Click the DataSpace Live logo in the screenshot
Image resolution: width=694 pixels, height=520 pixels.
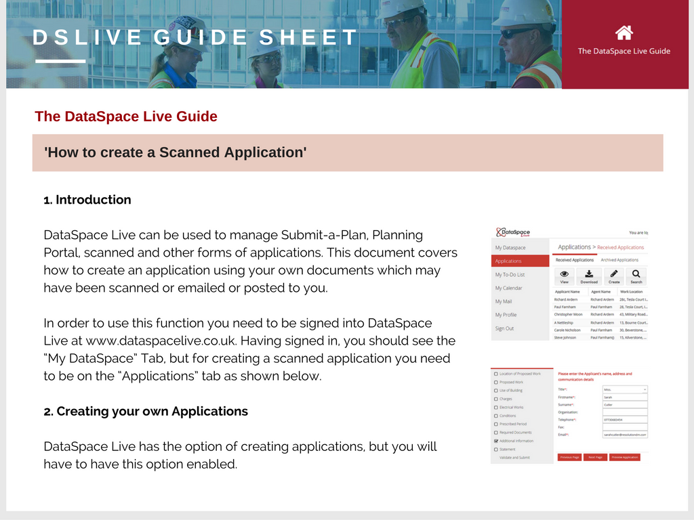click(x=513, y=232)
